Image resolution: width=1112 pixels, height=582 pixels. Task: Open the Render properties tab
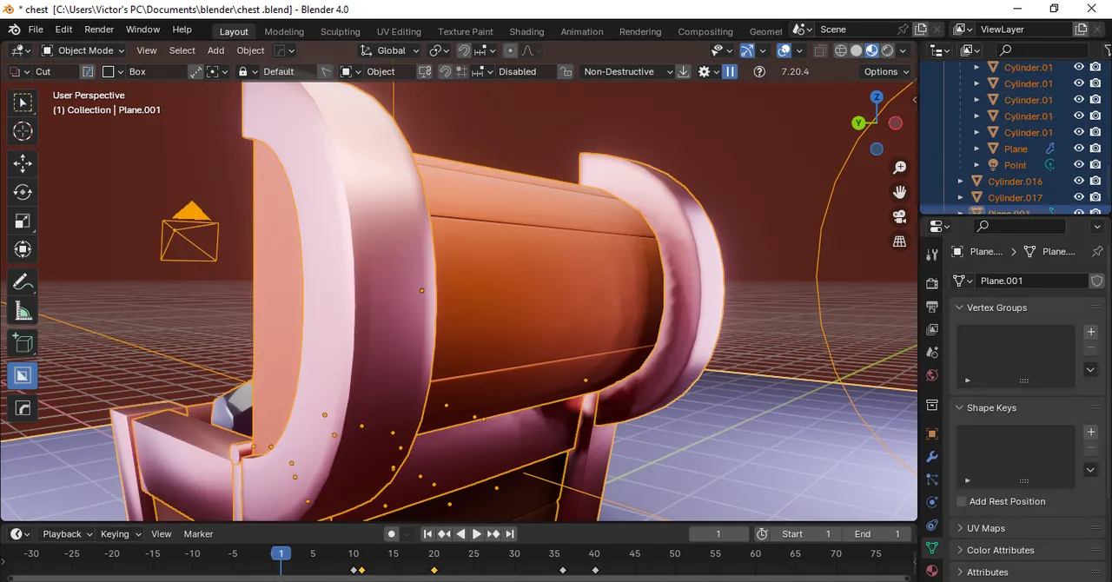pos(932,283)
